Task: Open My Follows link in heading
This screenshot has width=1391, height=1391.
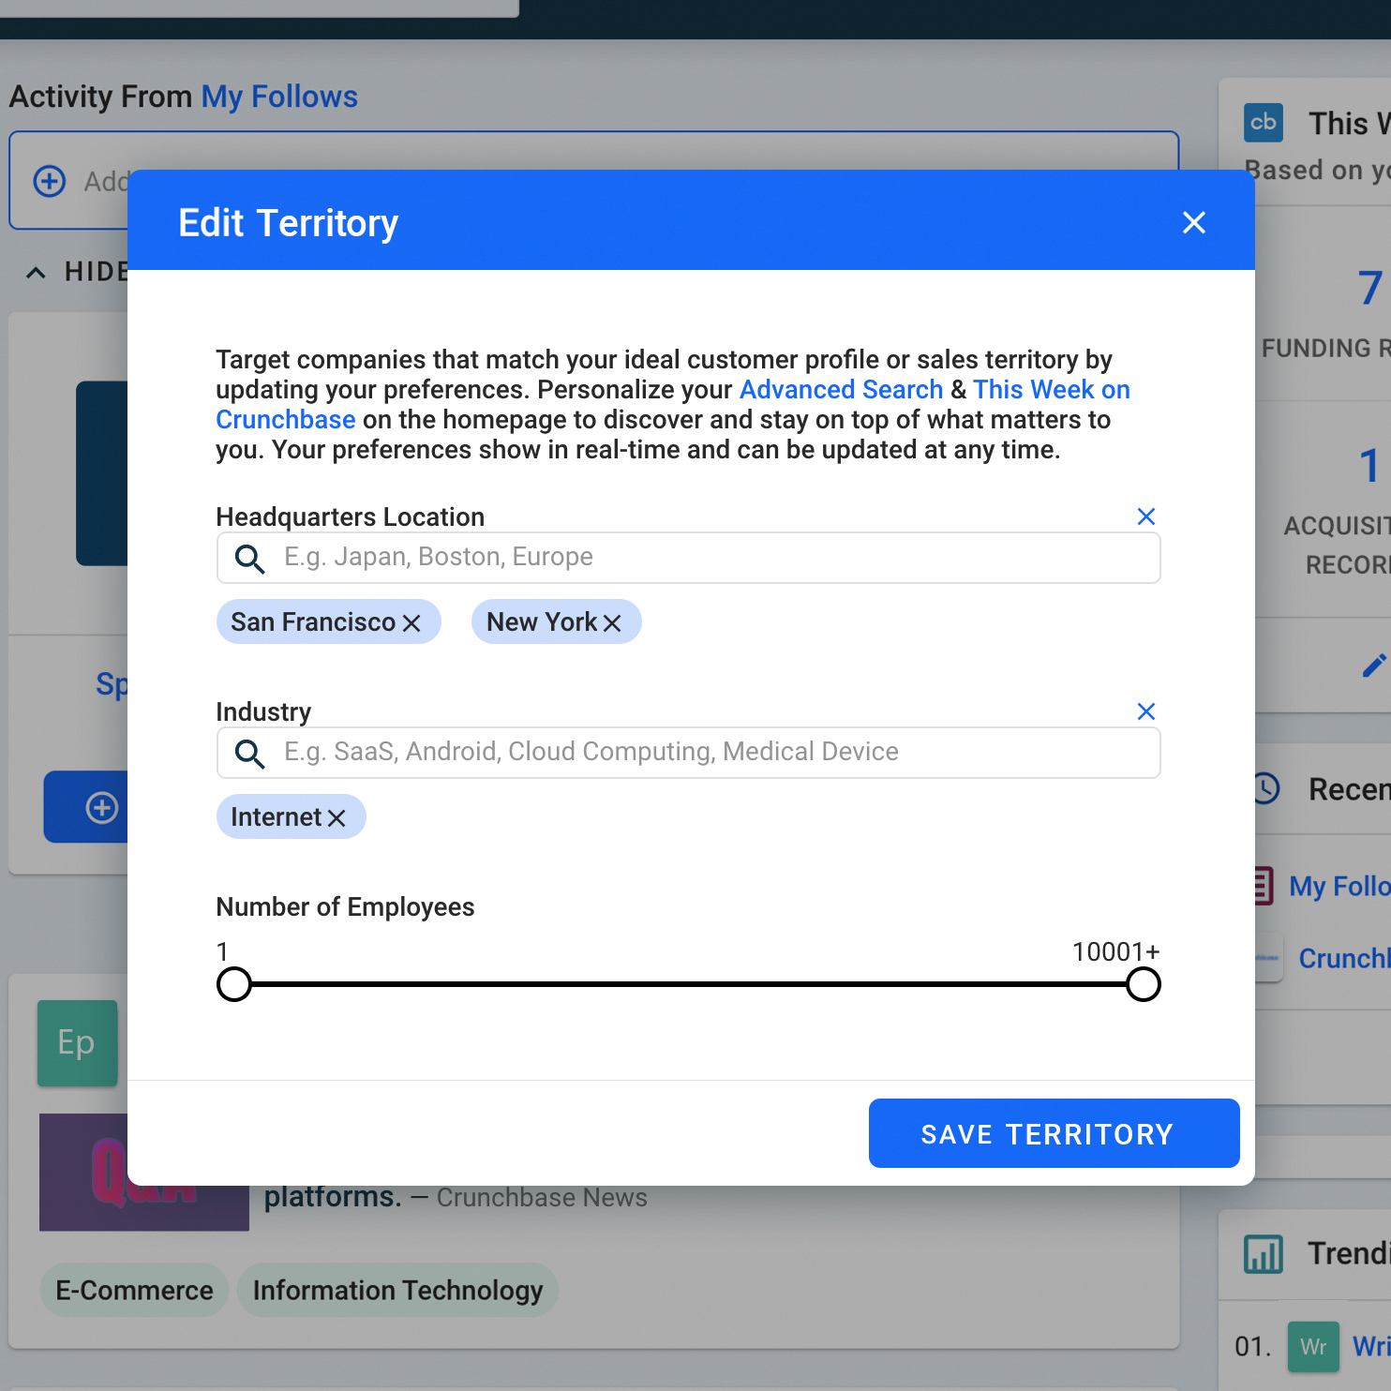Action: pos(279,97)
